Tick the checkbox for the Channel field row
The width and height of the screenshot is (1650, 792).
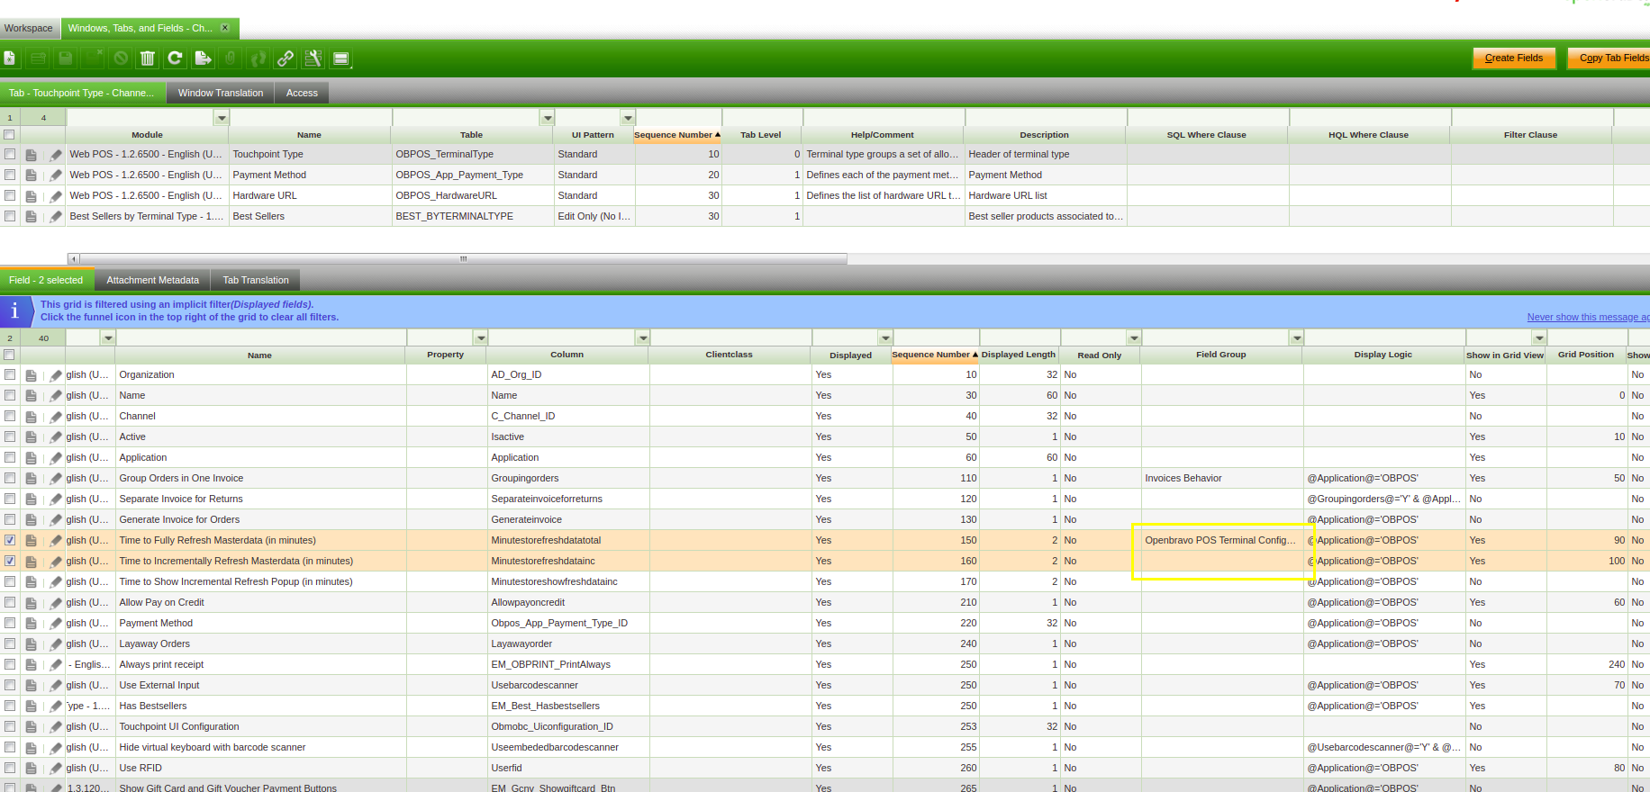[10, 416]
